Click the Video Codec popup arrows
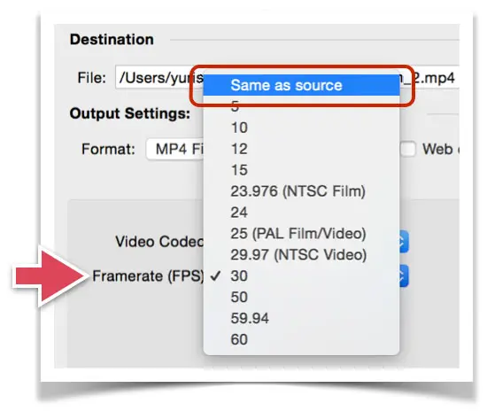The width and height of the screenshot is (487, 411). click(x=404, y=242)
